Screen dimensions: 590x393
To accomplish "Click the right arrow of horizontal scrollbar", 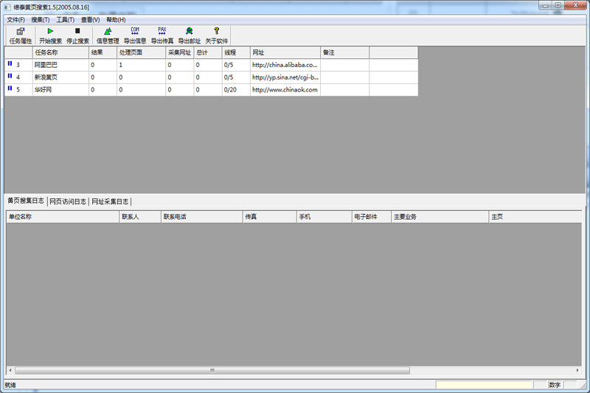I will pos(577,370).
